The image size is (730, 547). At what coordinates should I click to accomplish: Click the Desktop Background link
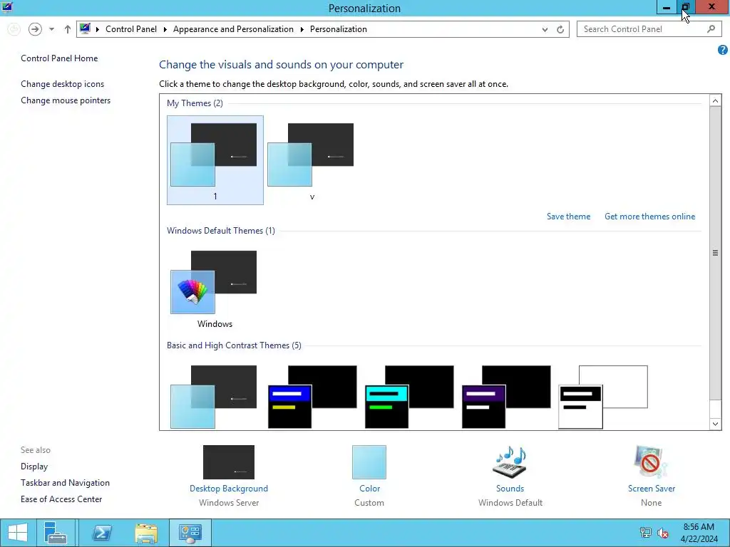[229, 489]
